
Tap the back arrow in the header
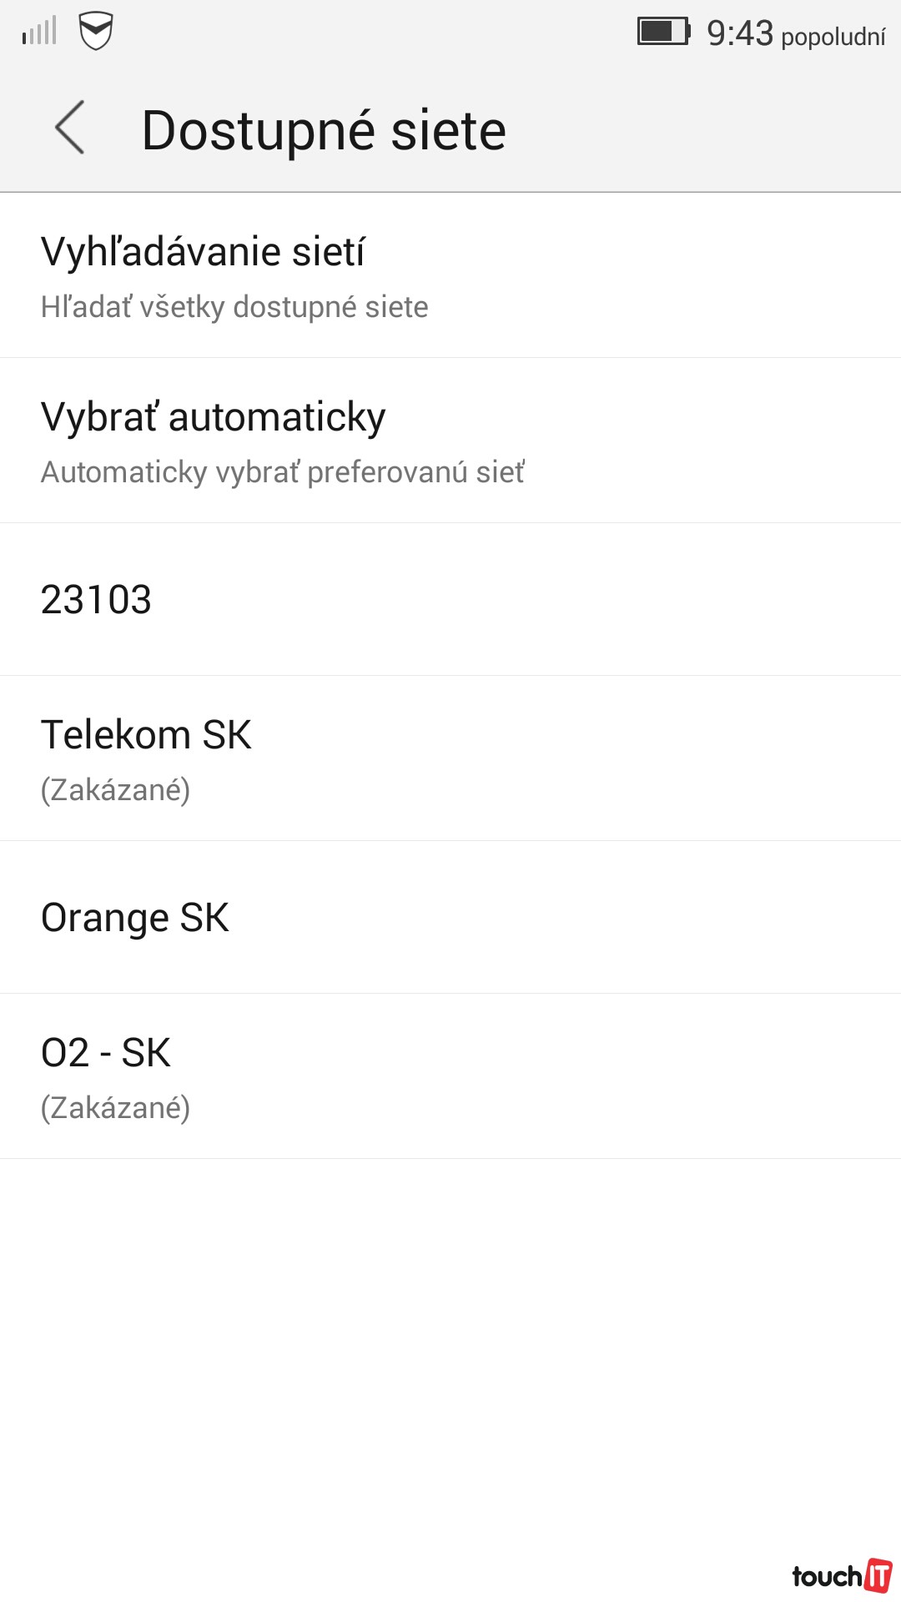click(x=70, y=128)
